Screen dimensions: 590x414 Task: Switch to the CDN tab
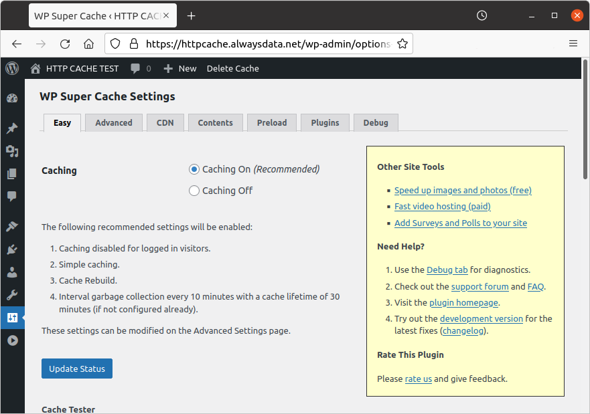pos(165,123)
